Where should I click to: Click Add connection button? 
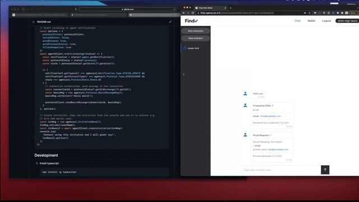pyautogui.click(x=196, y=31)
